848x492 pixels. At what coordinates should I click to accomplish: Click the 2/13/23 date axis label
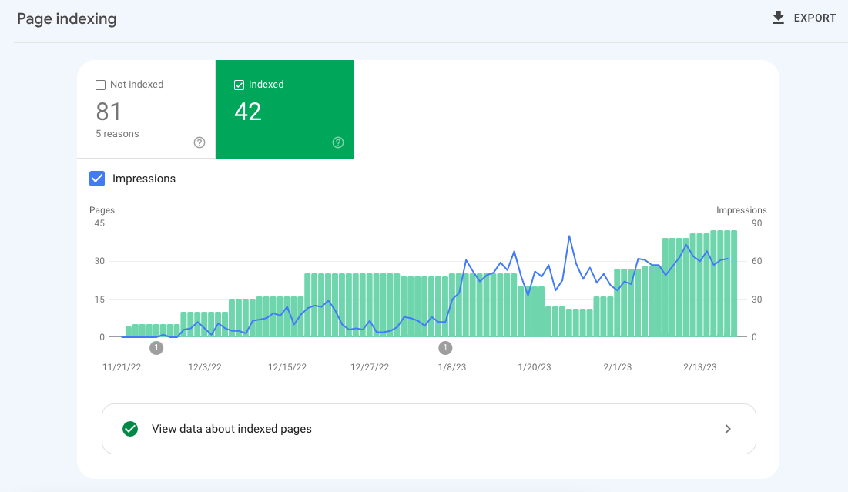pyautogui.click(x=700, y=367)
